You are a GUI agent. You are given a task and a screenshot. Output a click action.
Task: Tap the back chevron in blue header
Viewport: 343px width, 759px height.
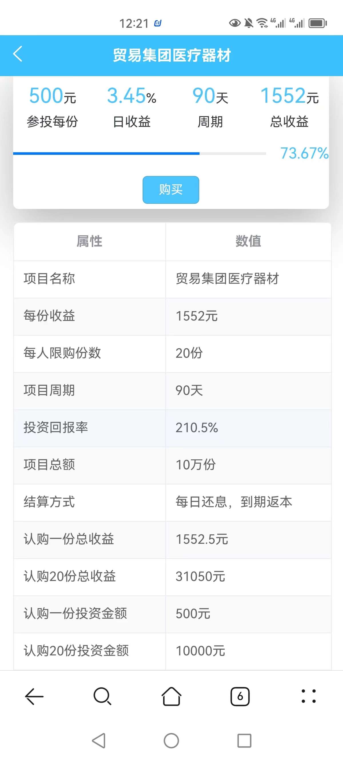(x=18, y=54)
